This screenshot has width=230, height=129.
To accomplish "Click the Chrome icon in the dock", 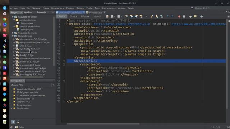I will pos(5,19).
